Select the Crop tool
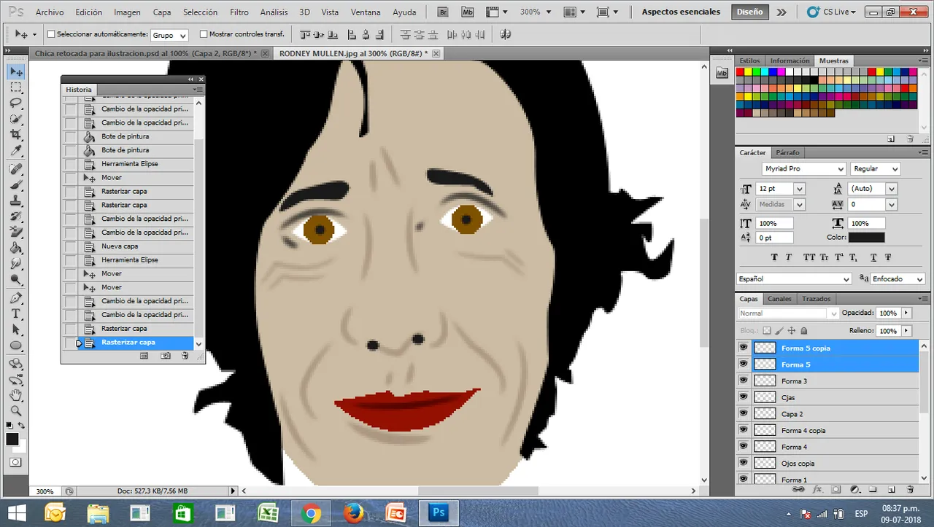 pyautogui.click(x=15, y=135)
